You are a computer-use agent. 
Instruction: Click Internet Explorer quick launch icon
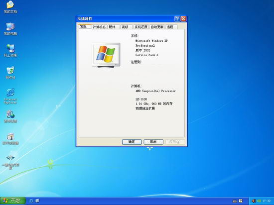pos(31,201)
